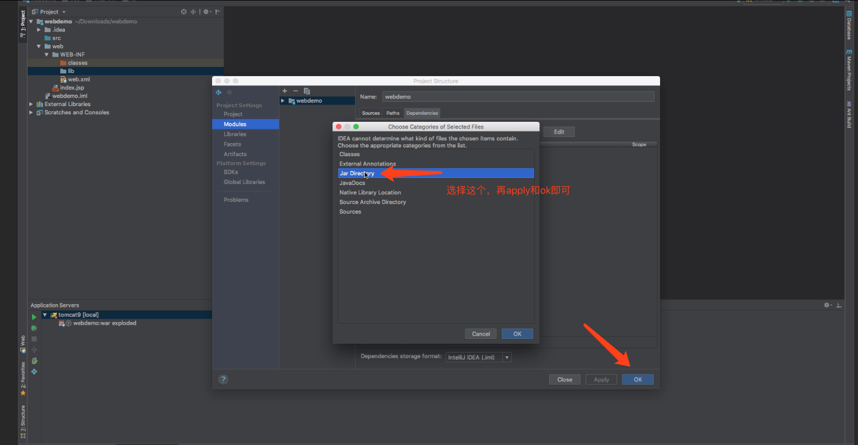Click the copy module icon
This screenshot has height=445, width=858.
307,91
